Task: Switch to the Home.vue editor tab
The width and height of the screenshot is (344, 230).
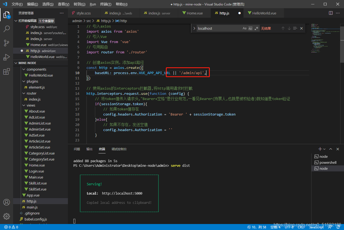Action: 194,13
